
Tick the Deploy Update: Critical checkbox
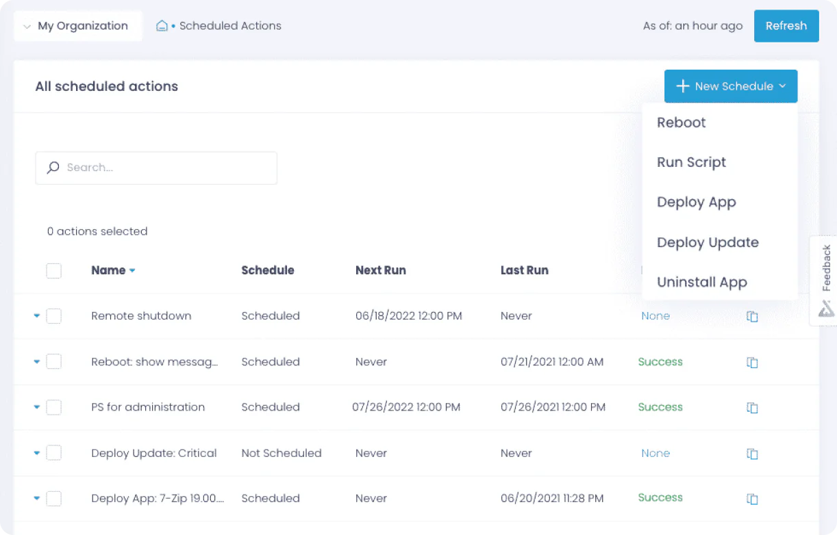53,453
